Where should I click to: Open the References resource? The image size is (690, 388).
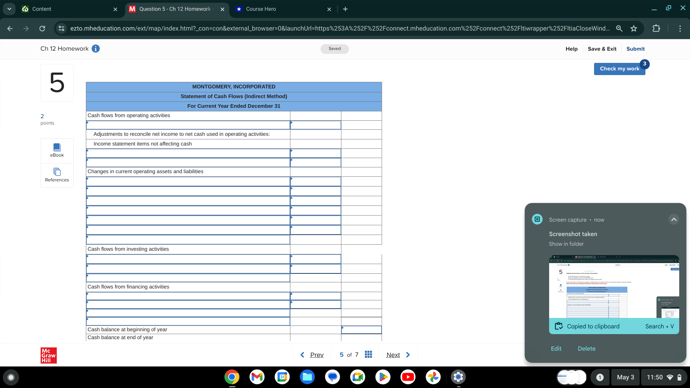(x=57, y=175)
